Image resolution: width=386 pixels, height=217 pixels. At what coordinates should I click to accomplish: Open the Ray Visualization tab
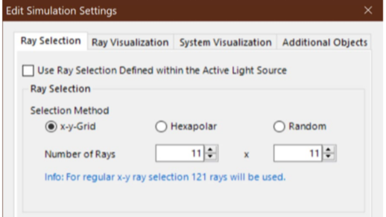(x=130, y=43)
